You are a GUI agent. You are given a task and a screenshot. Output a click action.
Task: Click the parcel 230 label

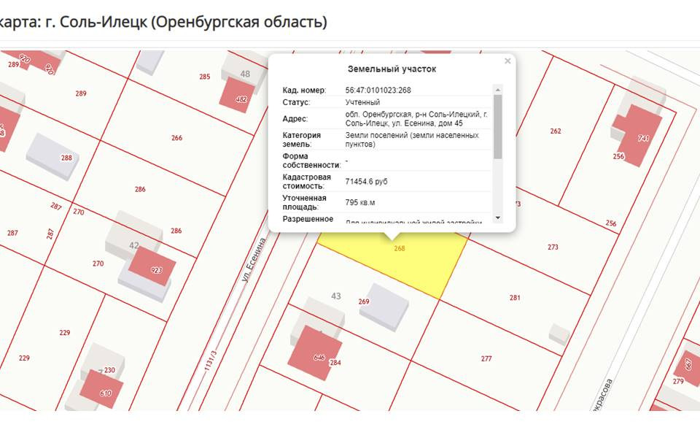109,370
